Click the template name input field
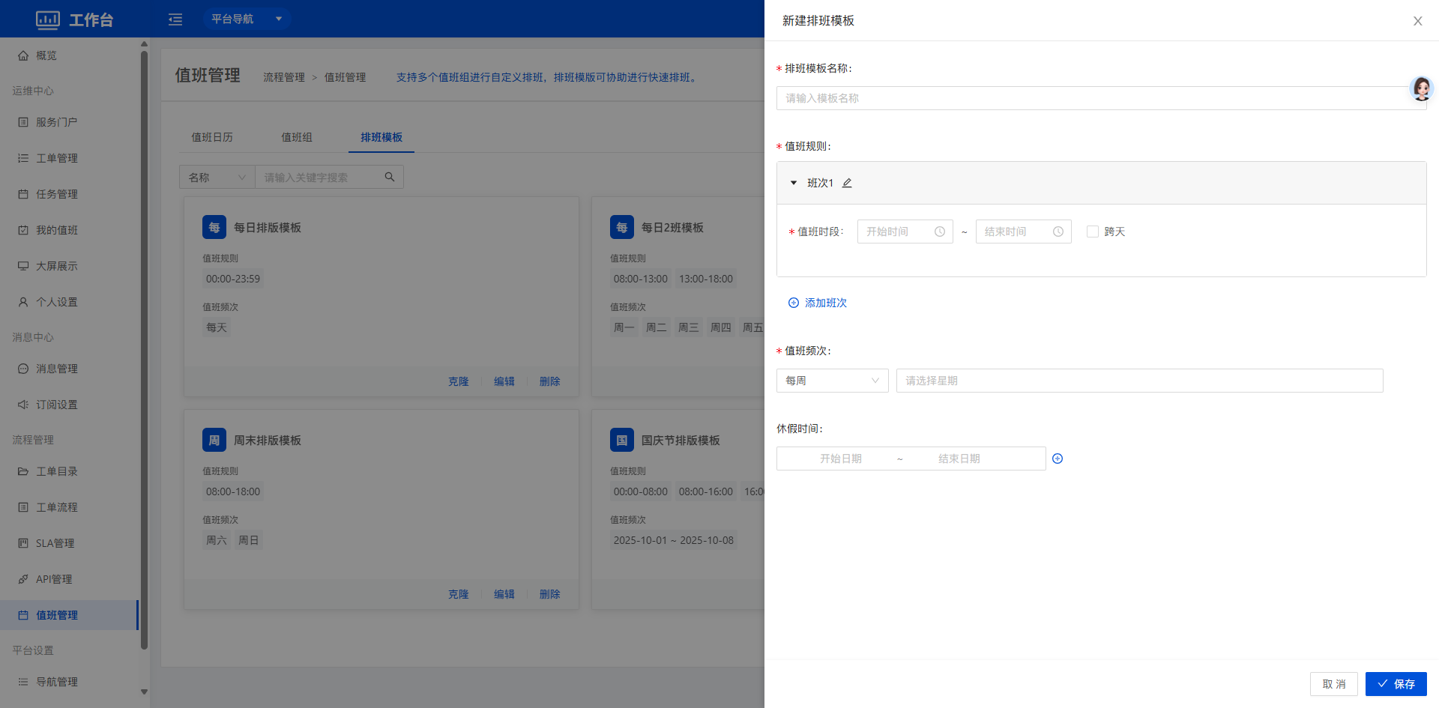Image resolution: width=1439 pixels, height=708 pixels. click(x=1094, y=98)
